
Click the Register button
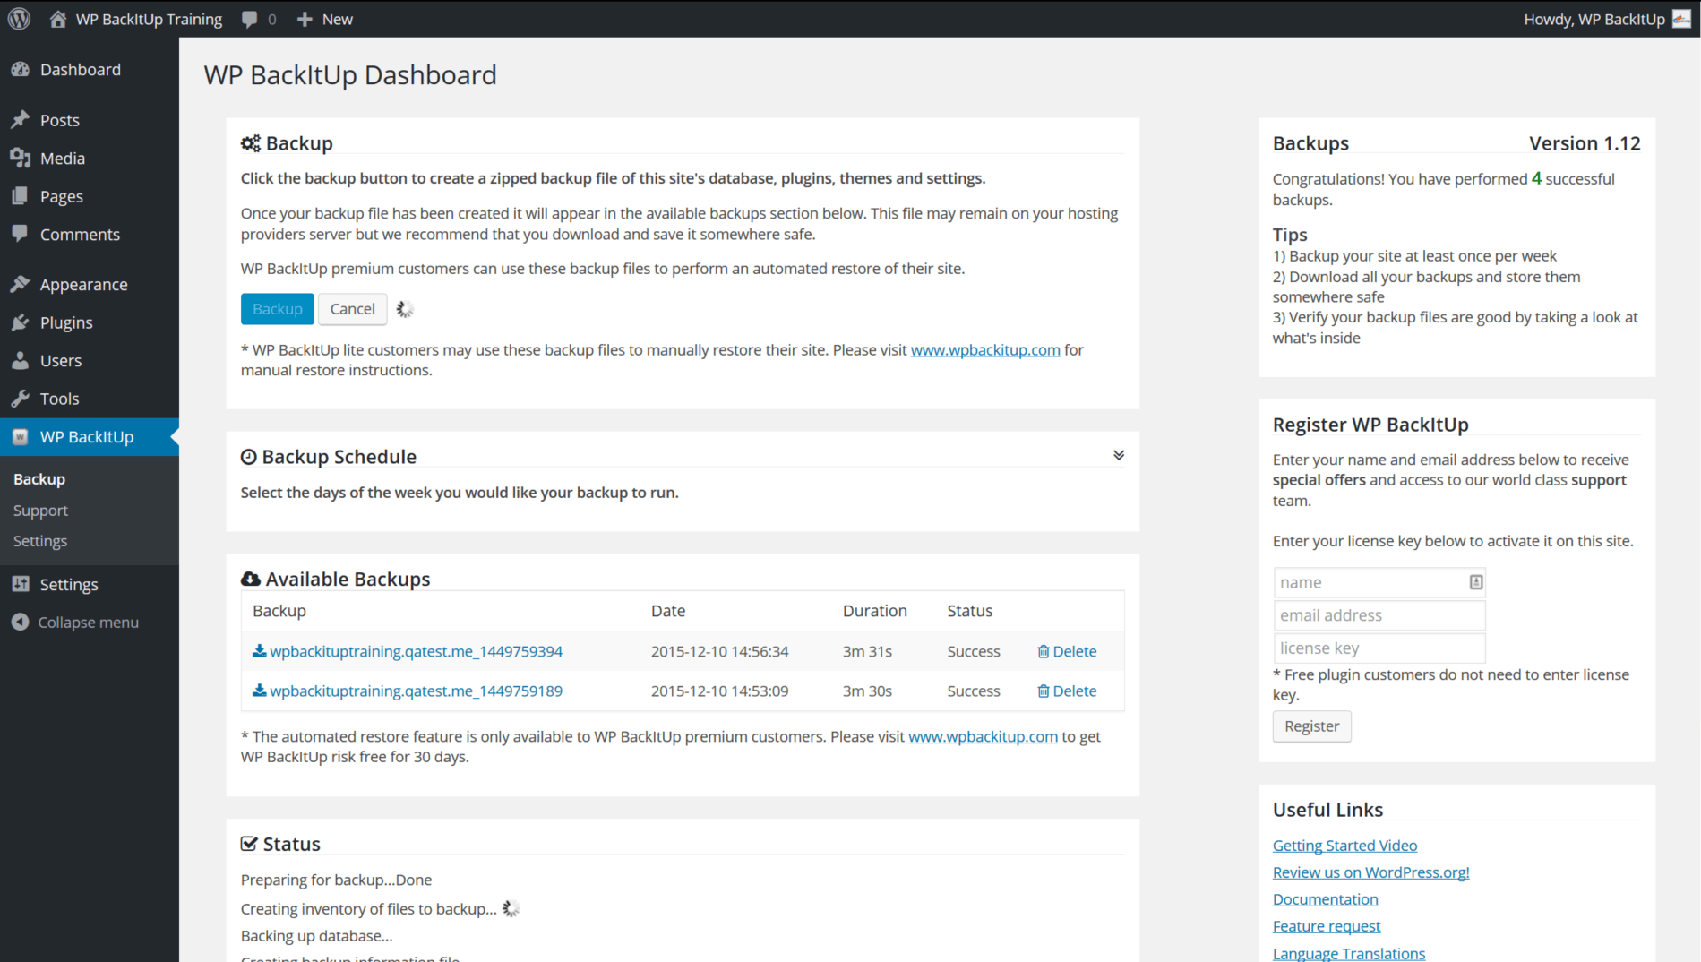tap(1311, 726)
